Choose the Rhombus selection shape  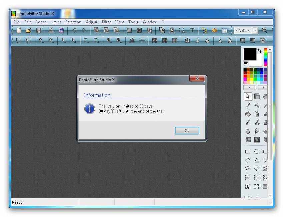(x=248, y=160)
